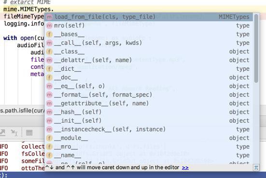266x178 pixels.
Task: Choose the __name__ completion
Action: 148,155
